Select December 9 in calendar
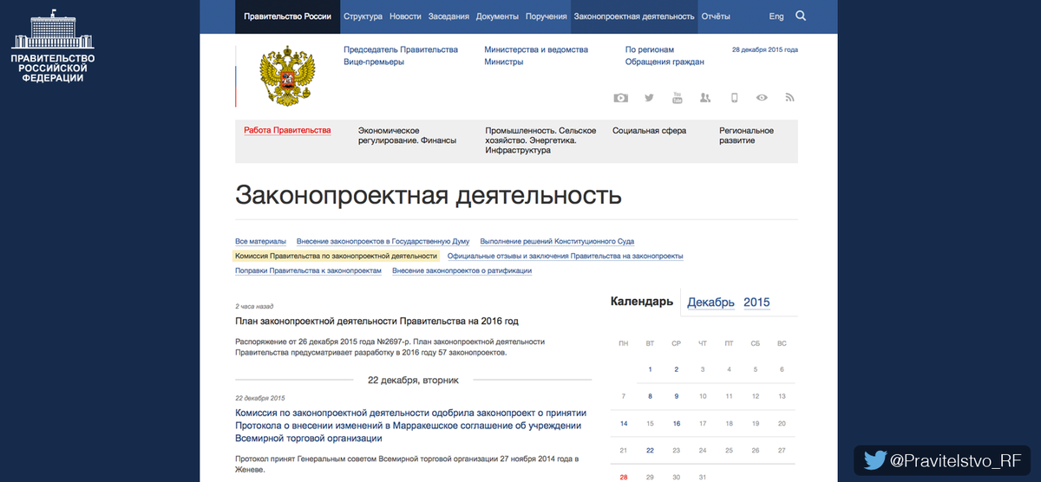 click(x=677, y=396)
